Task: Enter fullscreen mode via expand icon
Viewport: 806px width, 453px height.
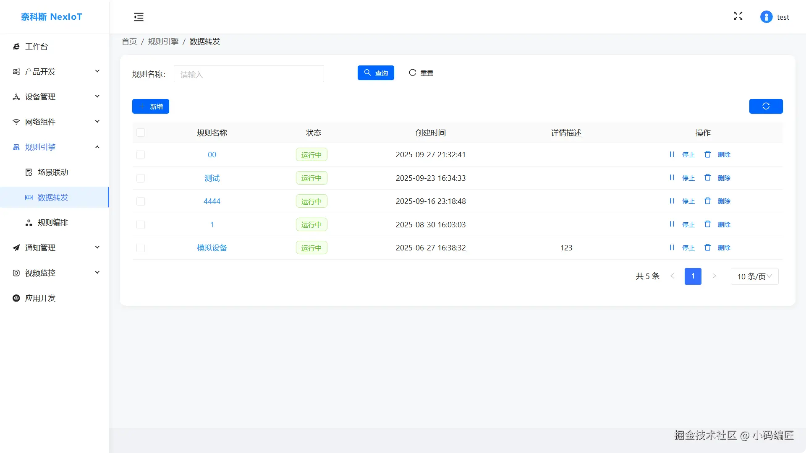Action: [x=738, y=16]
